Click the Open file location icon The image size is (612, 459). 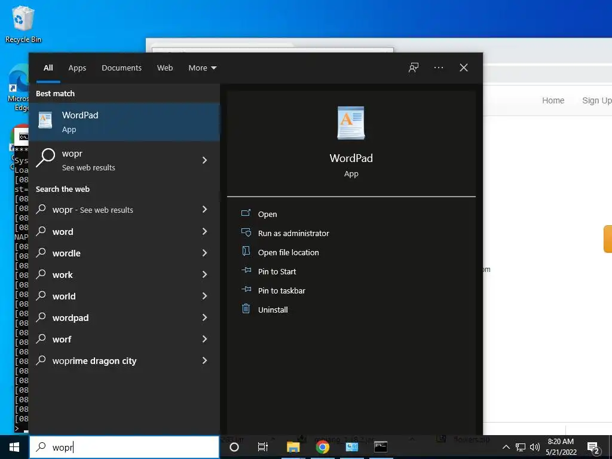pos(246,251)
